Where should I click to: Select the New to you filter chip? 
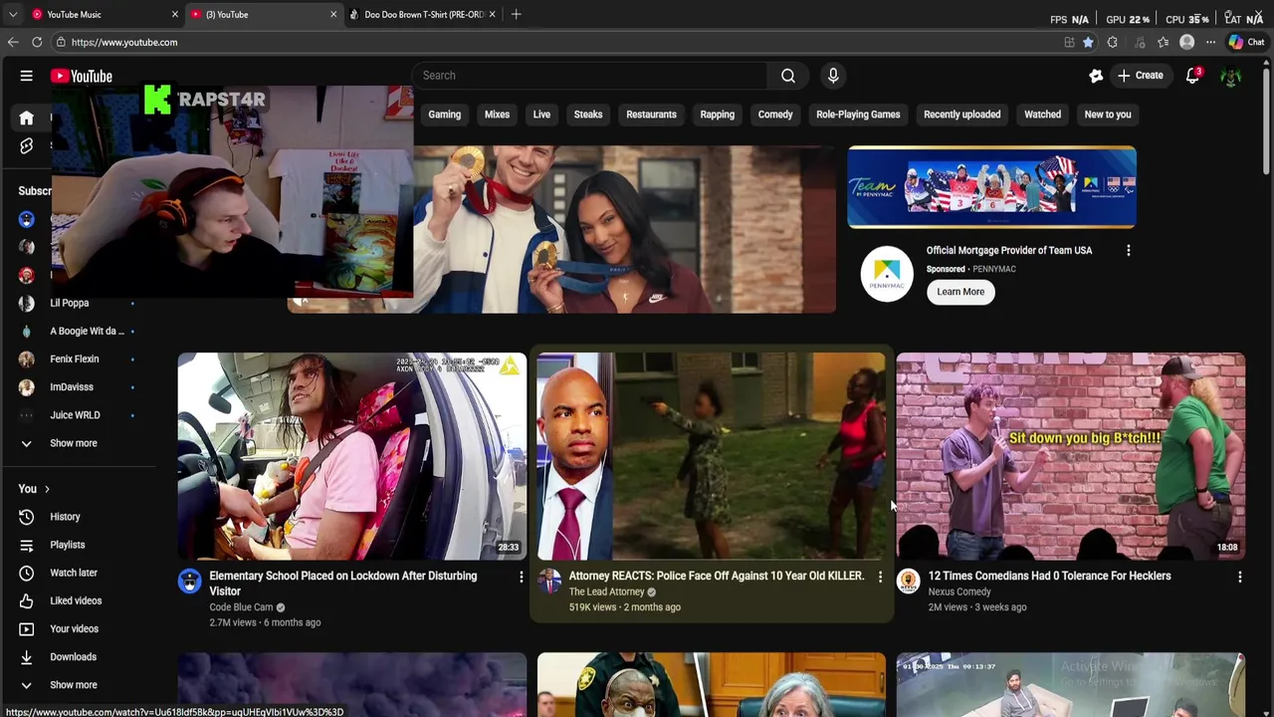tap(1108, 115)
